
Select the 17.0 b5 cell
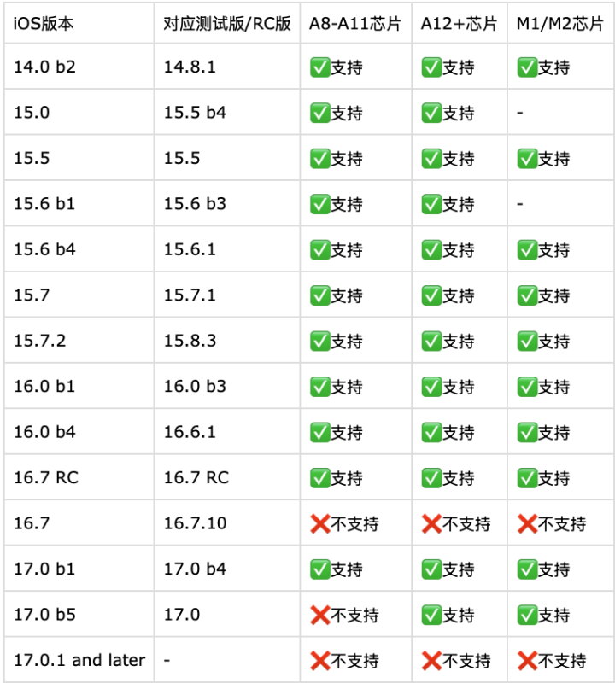click(x=79, y=614)
